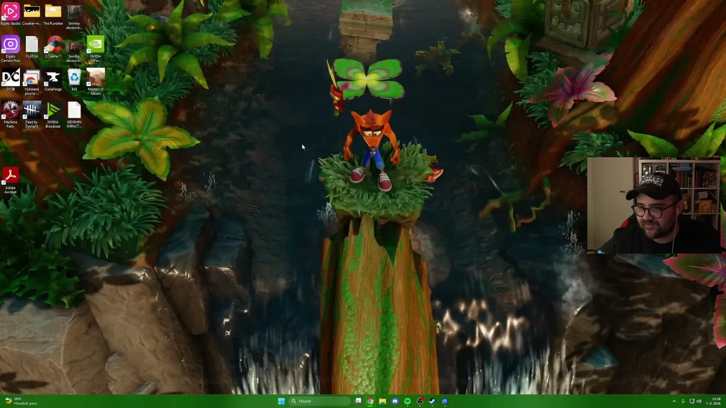The width and height of the screenshot is (726, 408).
Task: Open The Punisher folder on desktop
Action: pos(53,15)
